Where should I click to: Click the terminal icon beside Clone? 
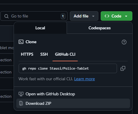[21, 42]
